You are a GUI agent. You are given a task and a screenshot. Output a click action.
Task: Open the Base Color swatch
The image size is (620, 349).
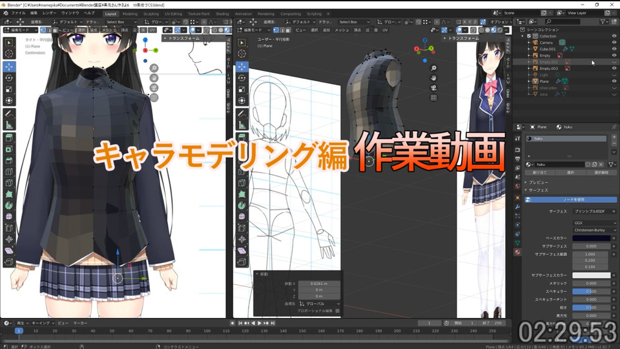[x=592, y=238]
